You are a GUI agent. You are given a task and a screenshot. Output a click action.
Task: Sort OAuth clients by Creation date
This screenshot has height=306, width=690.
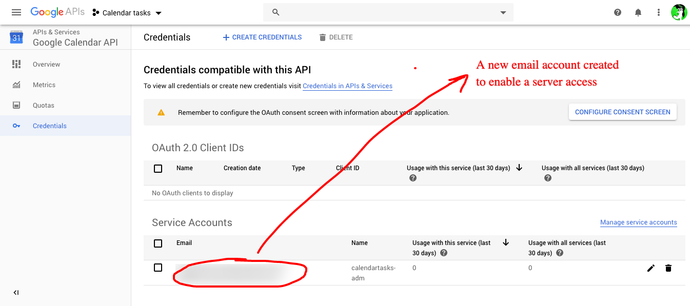pos(242,168)
